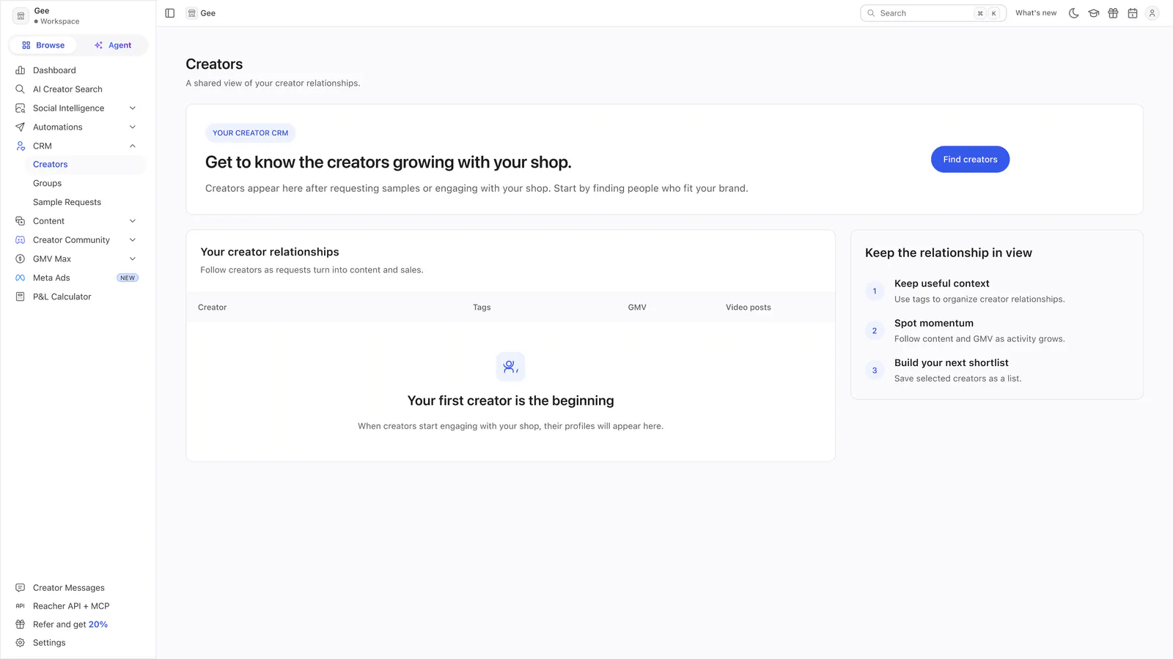Click the P&L Calculator icon
This screenshot has width=1173, height=659.
[x=21, y=297]
